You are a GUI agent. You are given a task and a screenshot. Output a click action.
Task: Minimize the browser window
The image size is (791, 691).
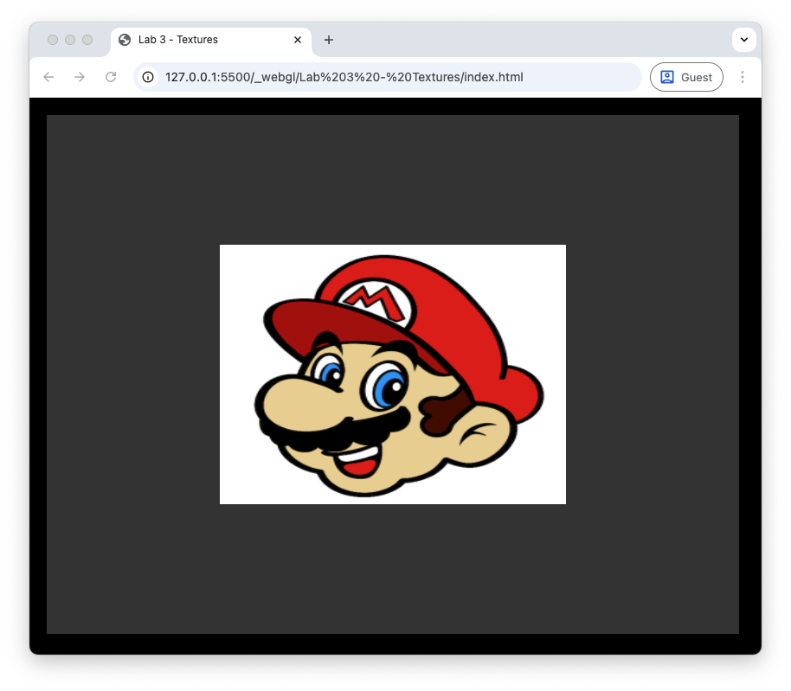(70, 40)
